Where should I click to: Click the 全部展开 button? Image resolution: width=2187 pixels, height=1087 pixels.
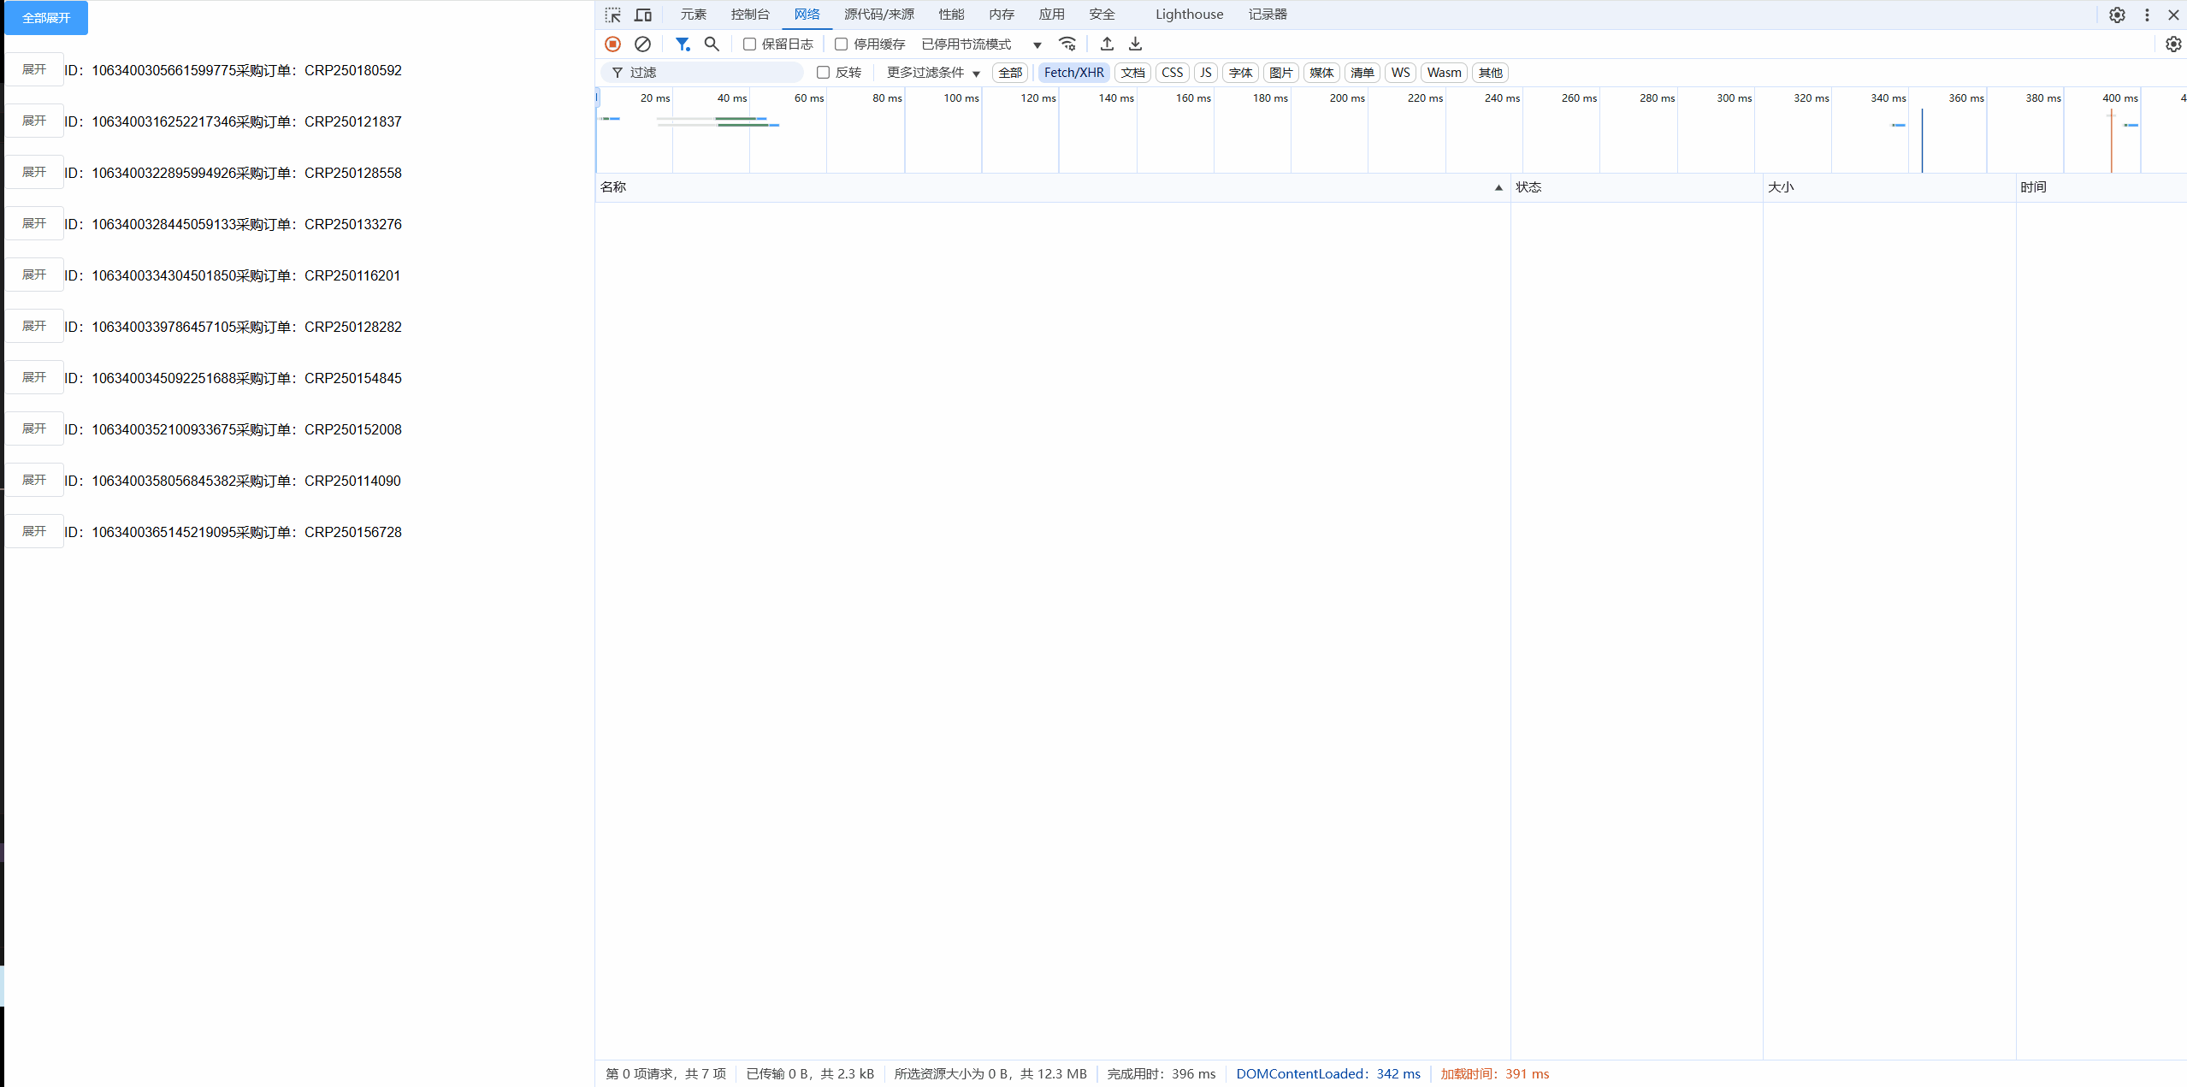46,18
